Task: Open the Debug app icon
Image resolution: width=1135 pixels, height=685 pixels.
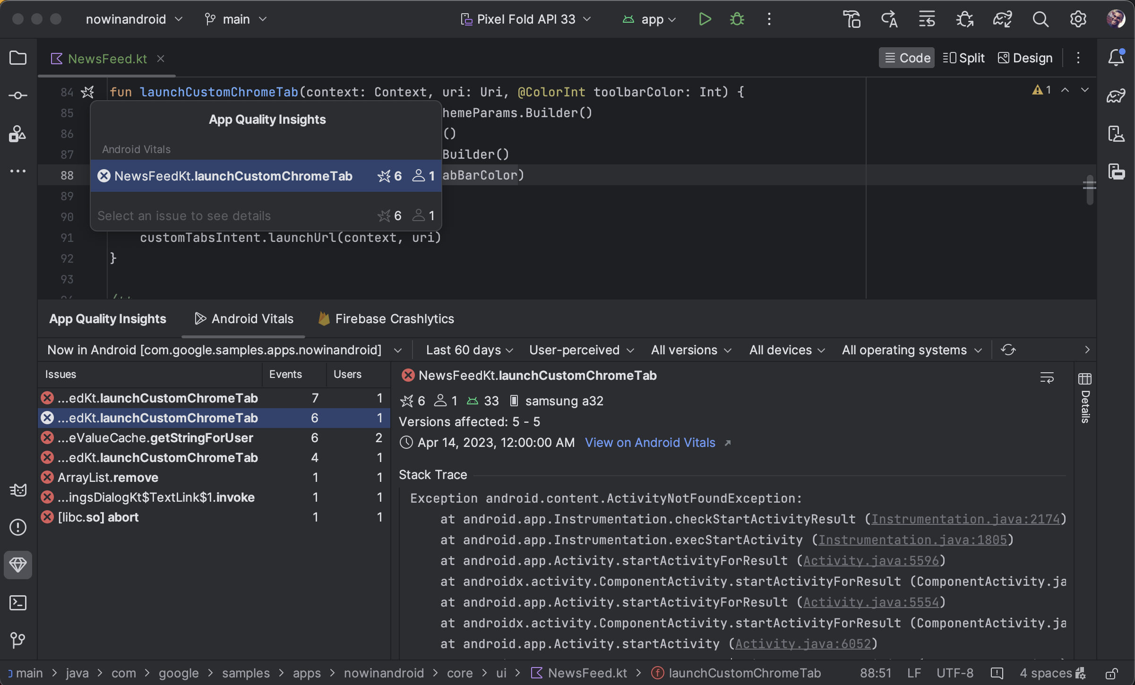Action: tap(736, 18)
